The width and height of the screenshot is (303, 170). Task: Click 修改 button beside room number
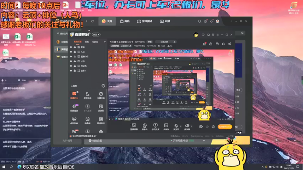point(150,42)
